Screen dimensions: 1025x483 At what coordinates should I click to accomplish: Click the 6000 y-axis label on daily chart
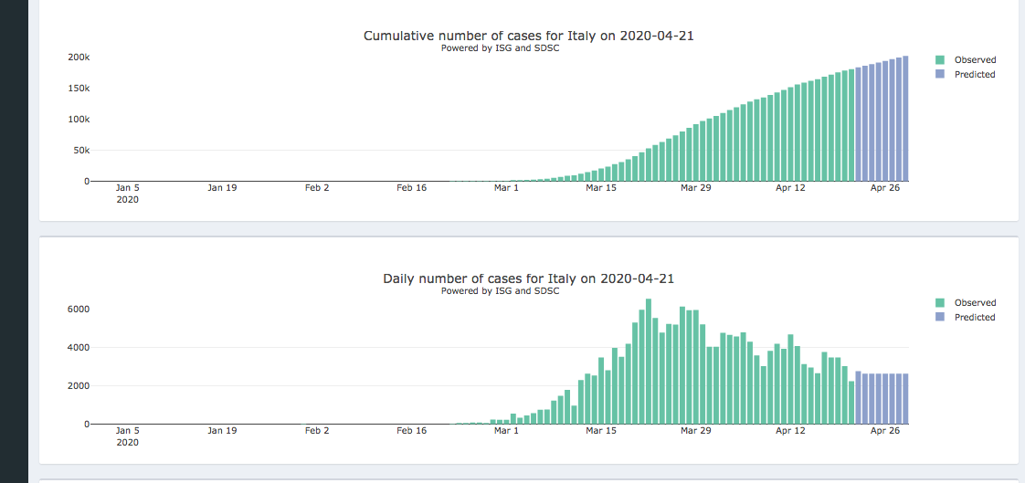(x=77, y=310)
